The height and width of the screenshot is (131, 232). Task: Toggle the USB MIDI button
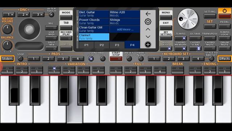pos(51,38)
